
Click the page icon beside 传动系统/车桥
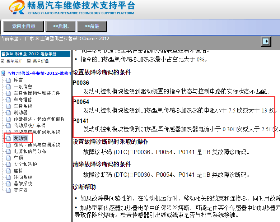(8, 125)
